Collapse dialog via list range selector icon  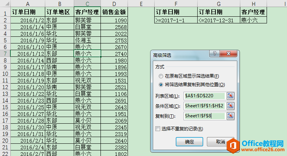click(230, 96)
